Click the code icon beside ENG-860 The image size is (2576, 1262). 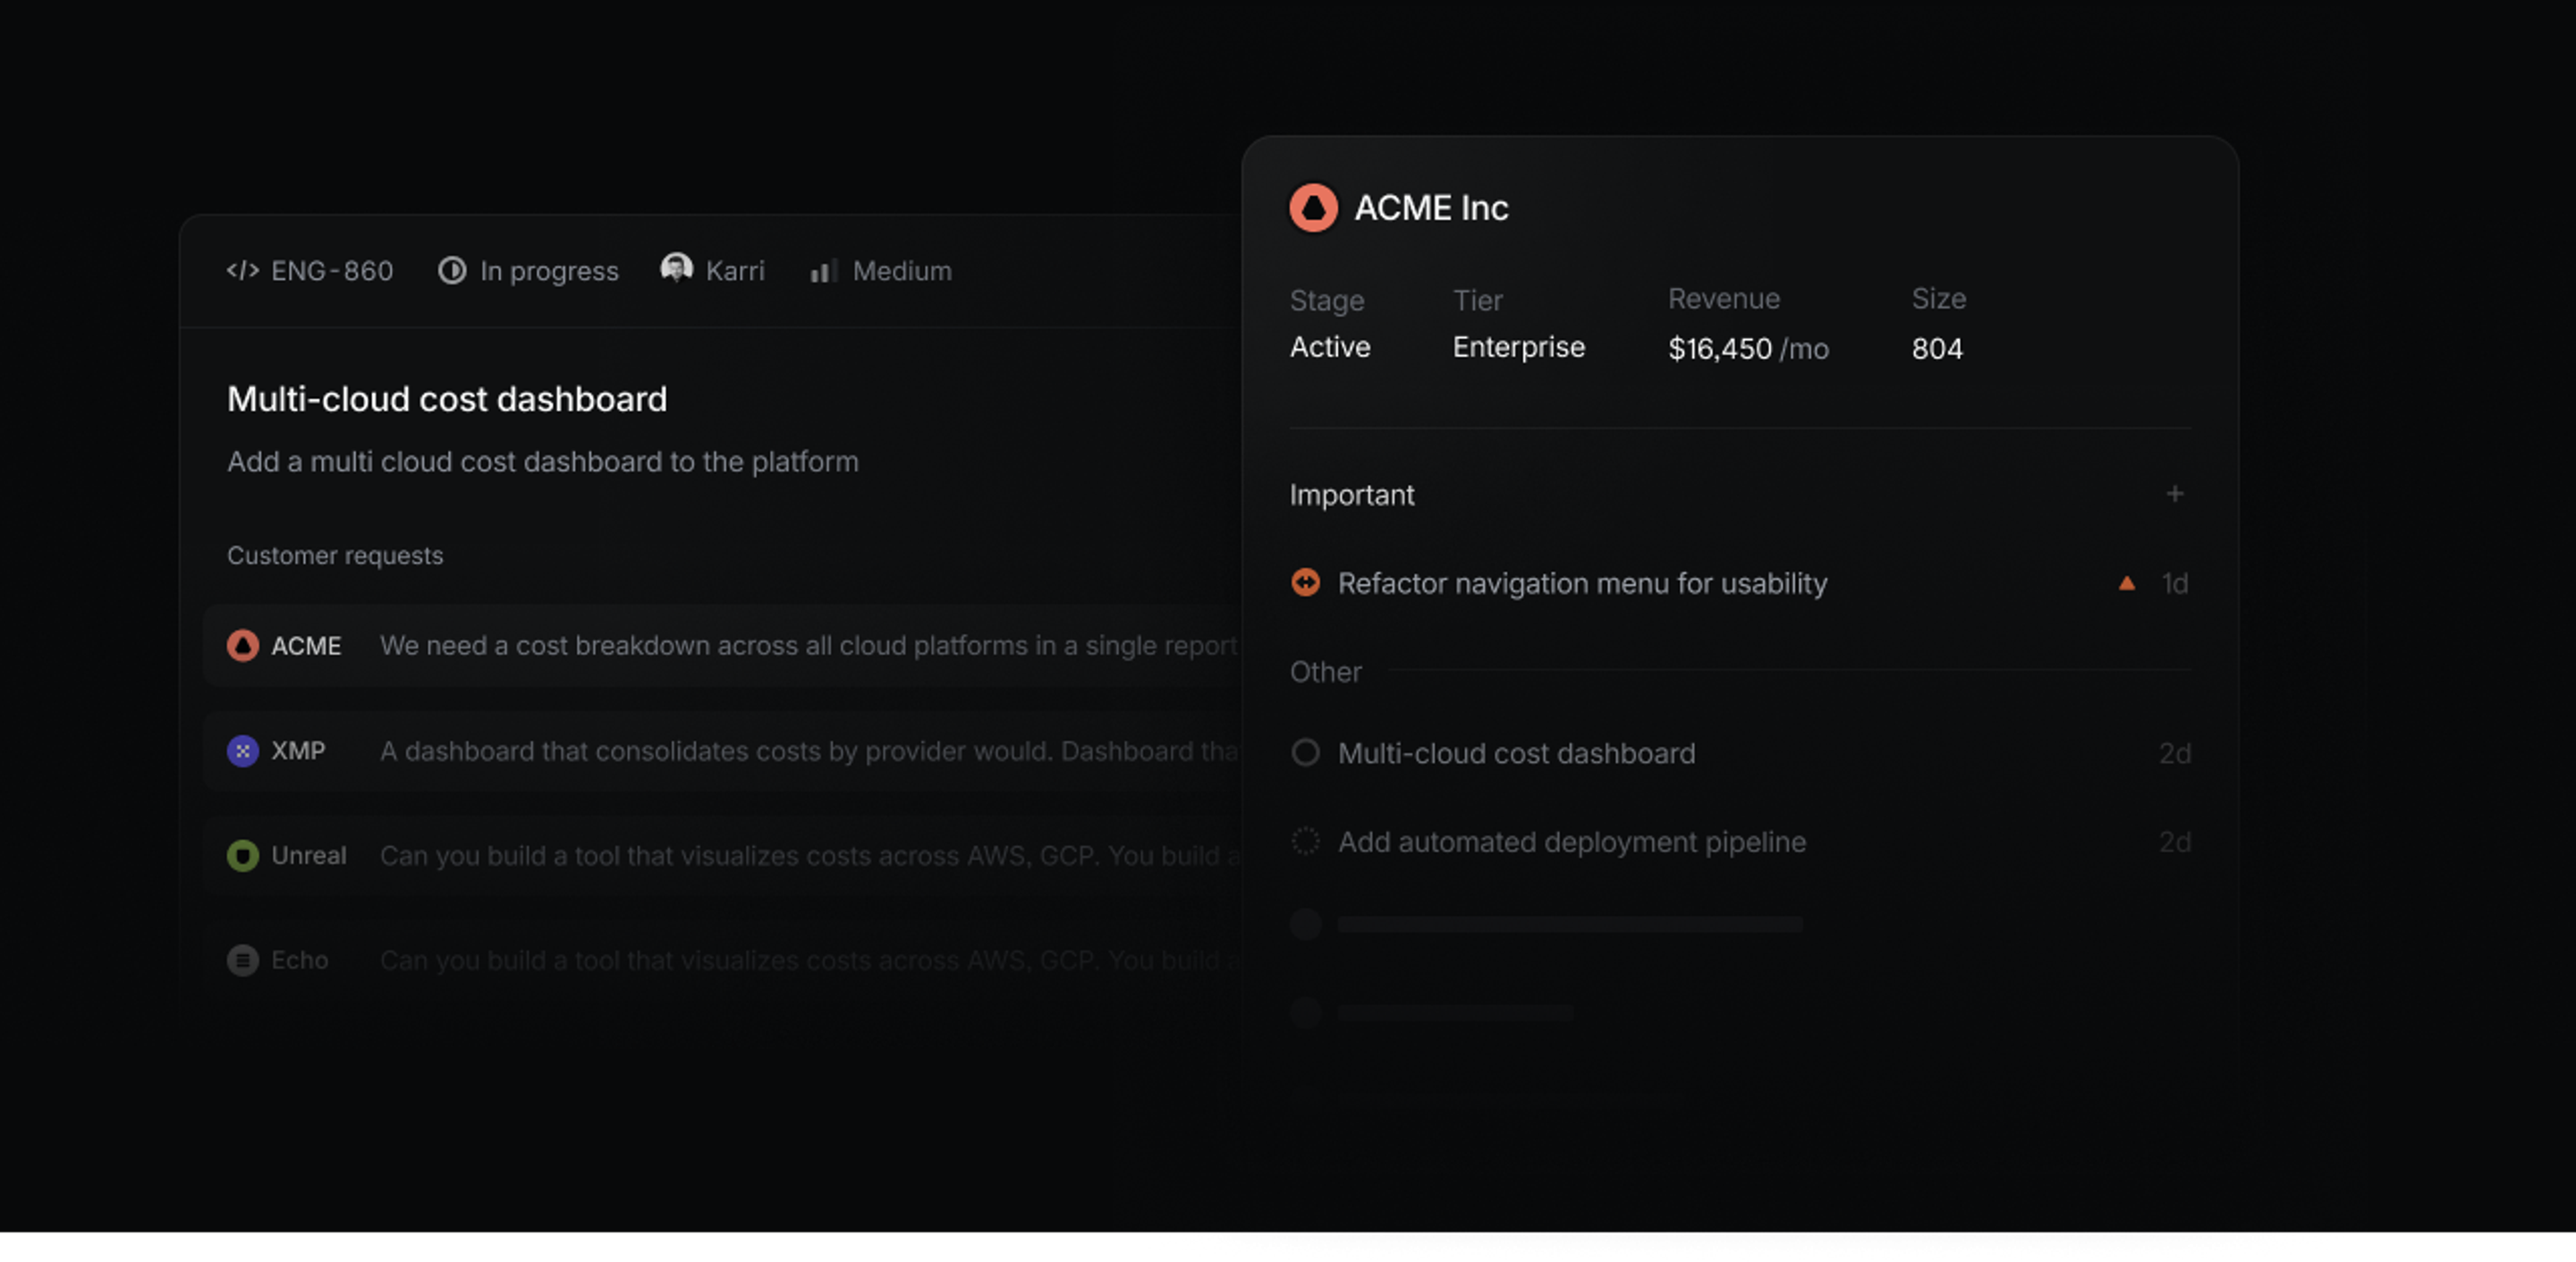pos(242,270)
